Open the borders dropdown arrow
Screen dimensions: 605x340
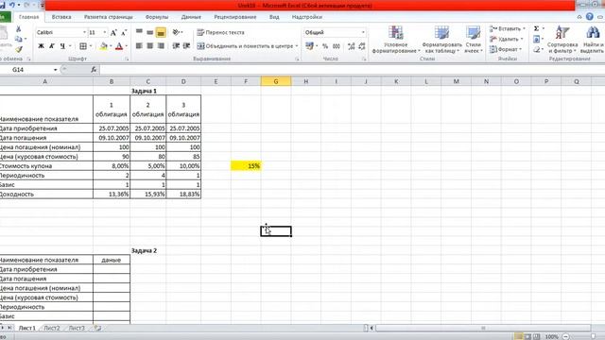91,46
